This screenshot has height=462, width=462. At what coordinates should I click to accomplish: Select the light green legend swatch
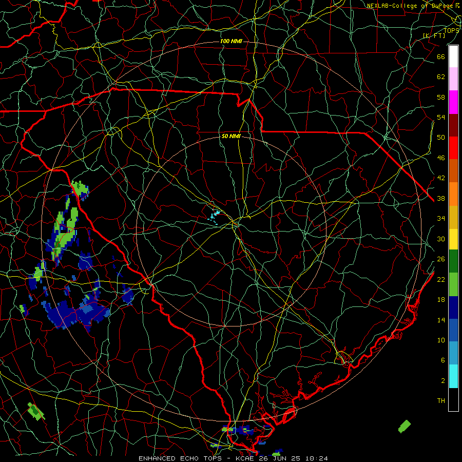click(453, 284)
